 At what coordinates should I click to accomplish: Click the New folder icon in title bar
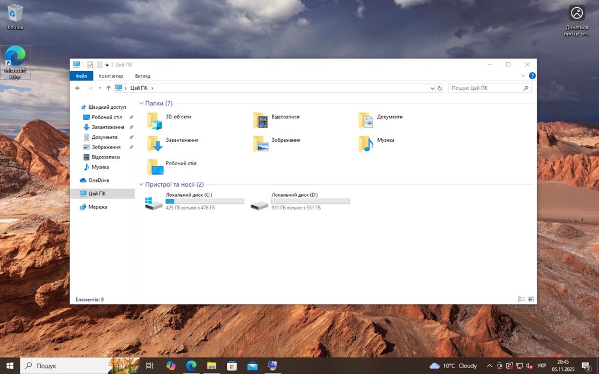99,65
